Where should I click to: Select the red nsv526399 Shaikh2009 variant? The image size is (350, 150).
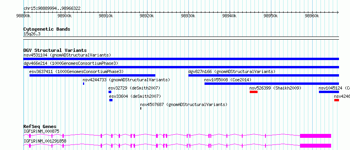click(254, 92)
